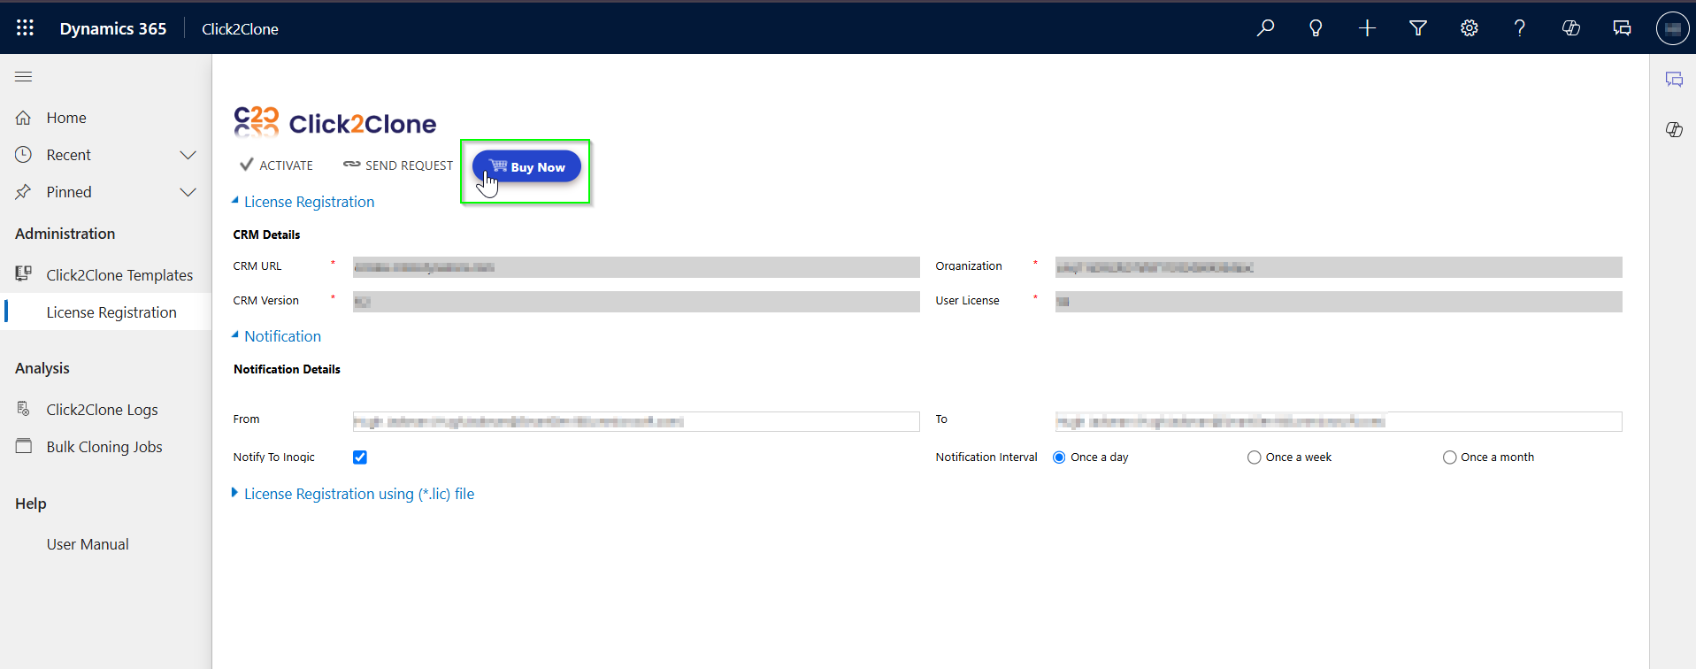Viewport: 1696px width, 669px height.
Task: Click the plus quick create icon
Action: click(x=1367, y=28)
